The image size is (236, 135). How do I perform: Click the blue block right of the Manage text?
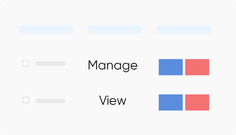click(x=171, y=67)
